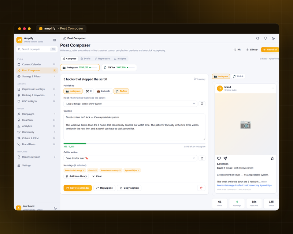Viewport: 293px width, 234px height.
Task: Click Add from library button
Action: pos(76,176)
